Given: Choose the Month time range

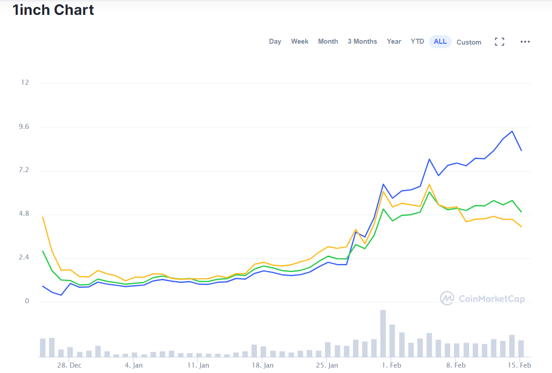Looking at the screenshot, I should [328, 41].
